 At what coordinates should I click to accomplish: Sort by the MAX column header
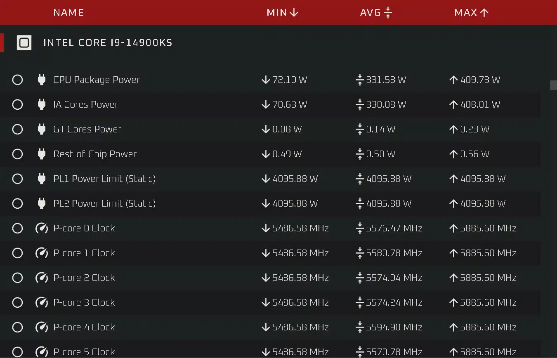(x=472, y=12)
